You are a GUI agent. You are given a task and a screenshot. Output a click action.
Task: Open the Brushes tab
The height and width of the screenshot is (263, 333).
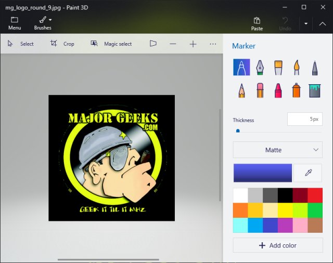click(43, 23)
